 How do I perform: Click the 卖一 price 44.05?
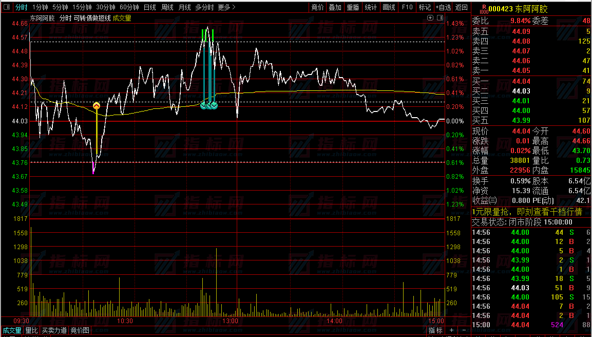(x=521, y=71)
